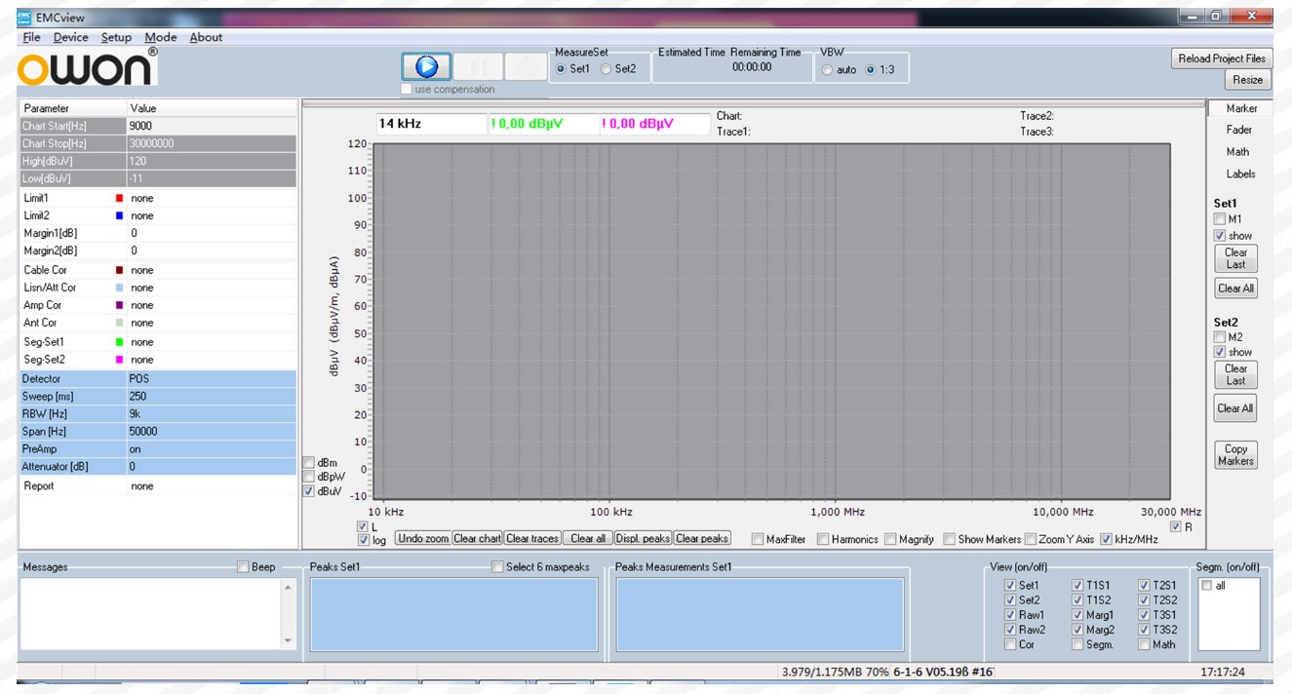Click the Reload Project Files button
Viewport: 1292px width, 694px height.
click(1222, 58)
